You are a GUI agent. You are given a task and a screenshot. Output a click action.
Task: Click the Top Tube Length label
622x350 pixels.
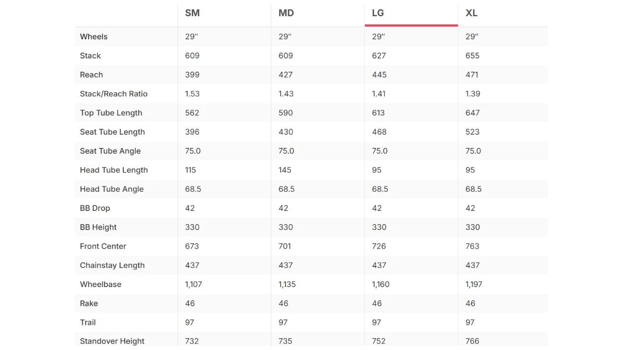click(x=111, y=113)
